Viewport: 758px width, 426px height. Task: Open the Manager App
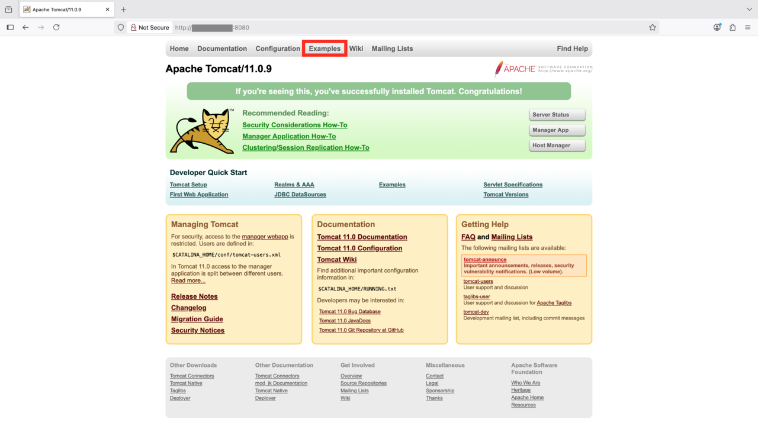point(557,130)
